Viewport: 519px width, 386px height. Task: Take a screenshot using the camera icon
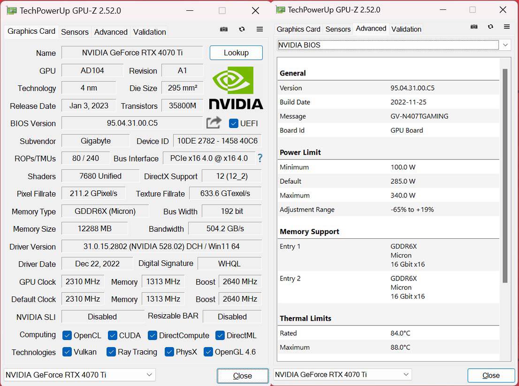point(224,29)
